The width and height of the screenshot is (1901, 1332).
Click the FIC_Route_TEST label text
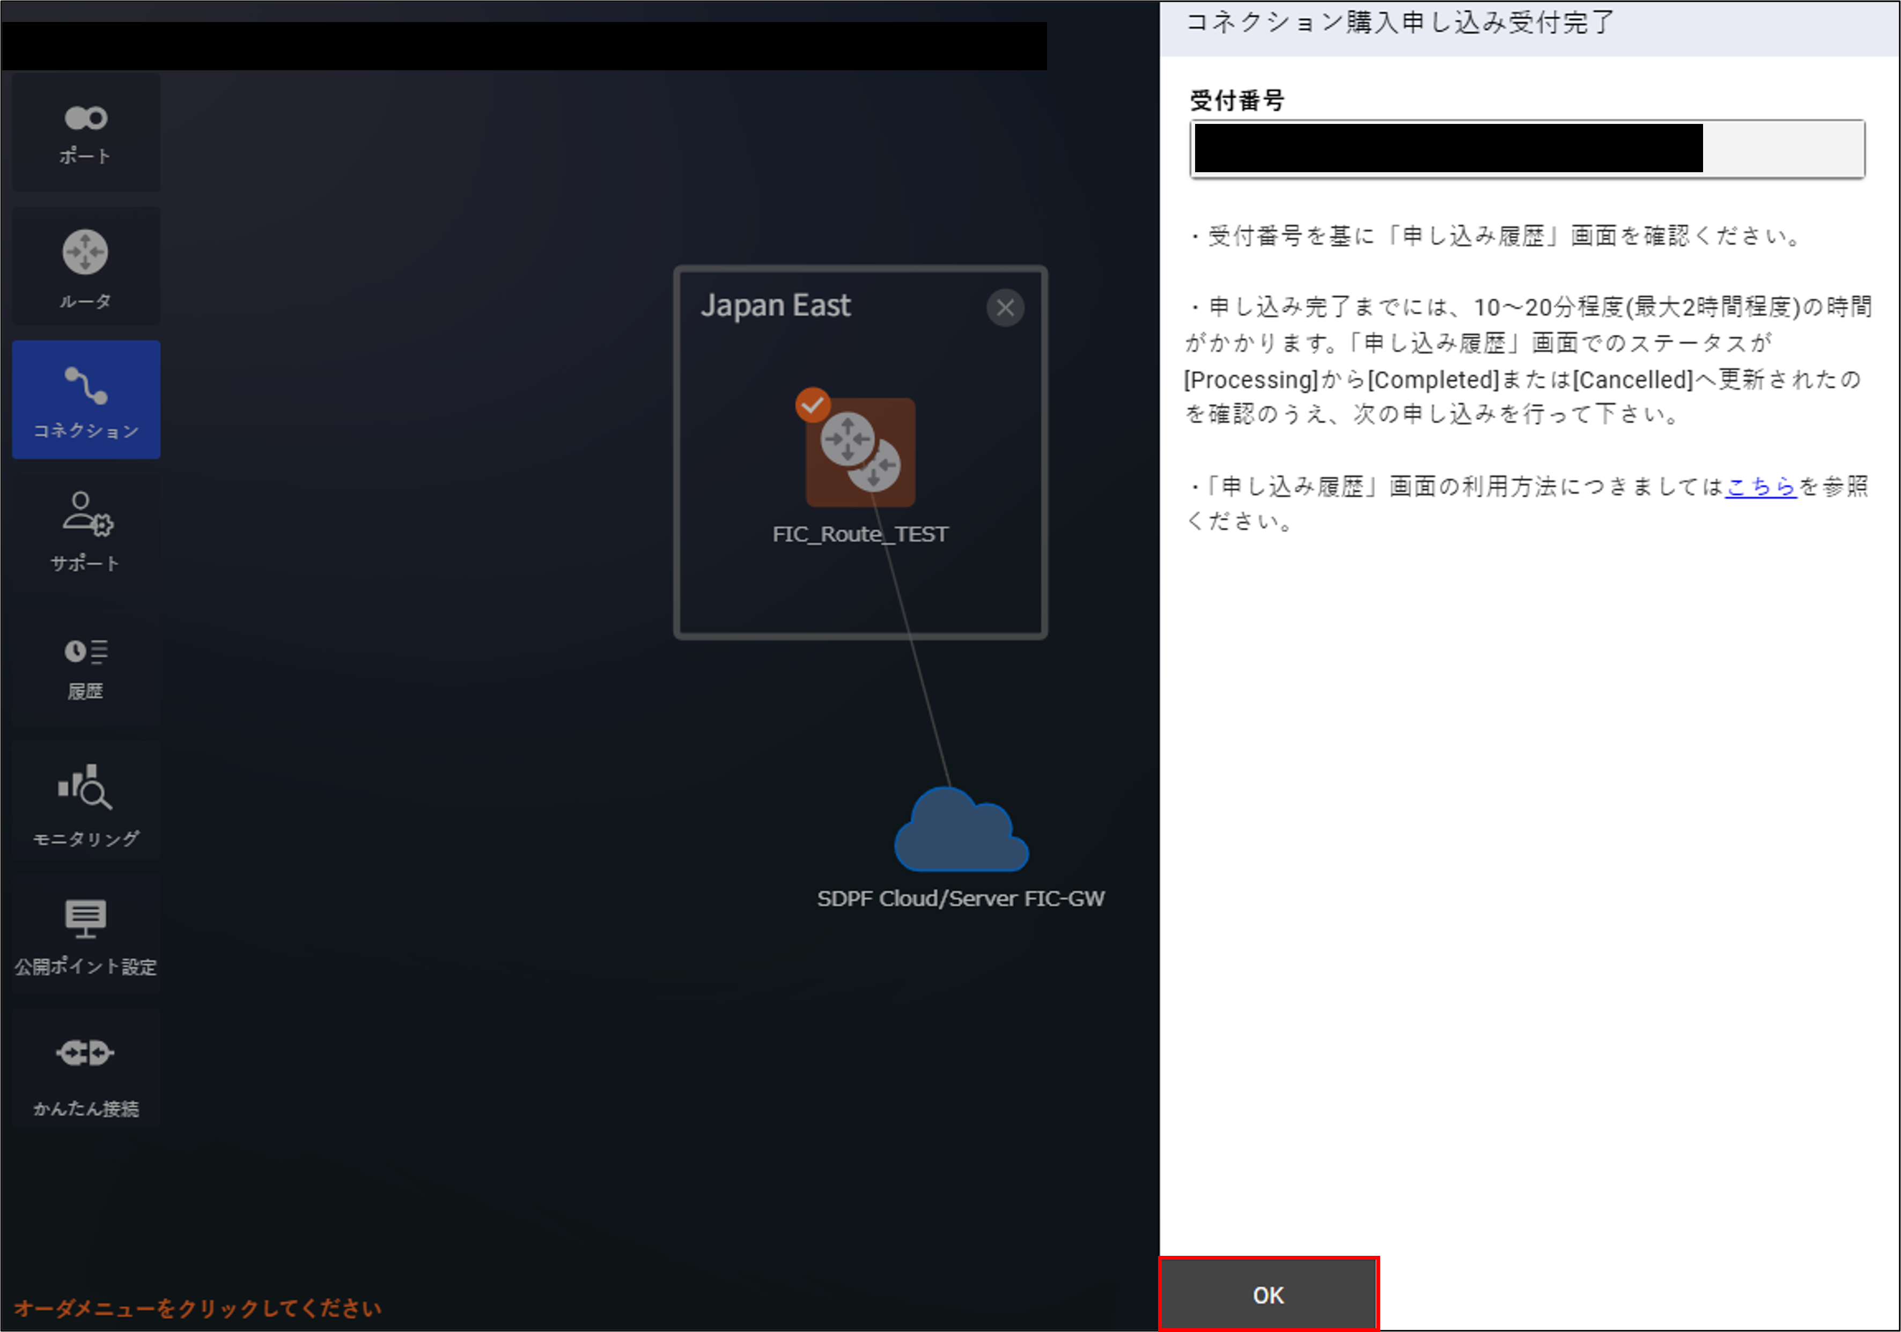860,534
